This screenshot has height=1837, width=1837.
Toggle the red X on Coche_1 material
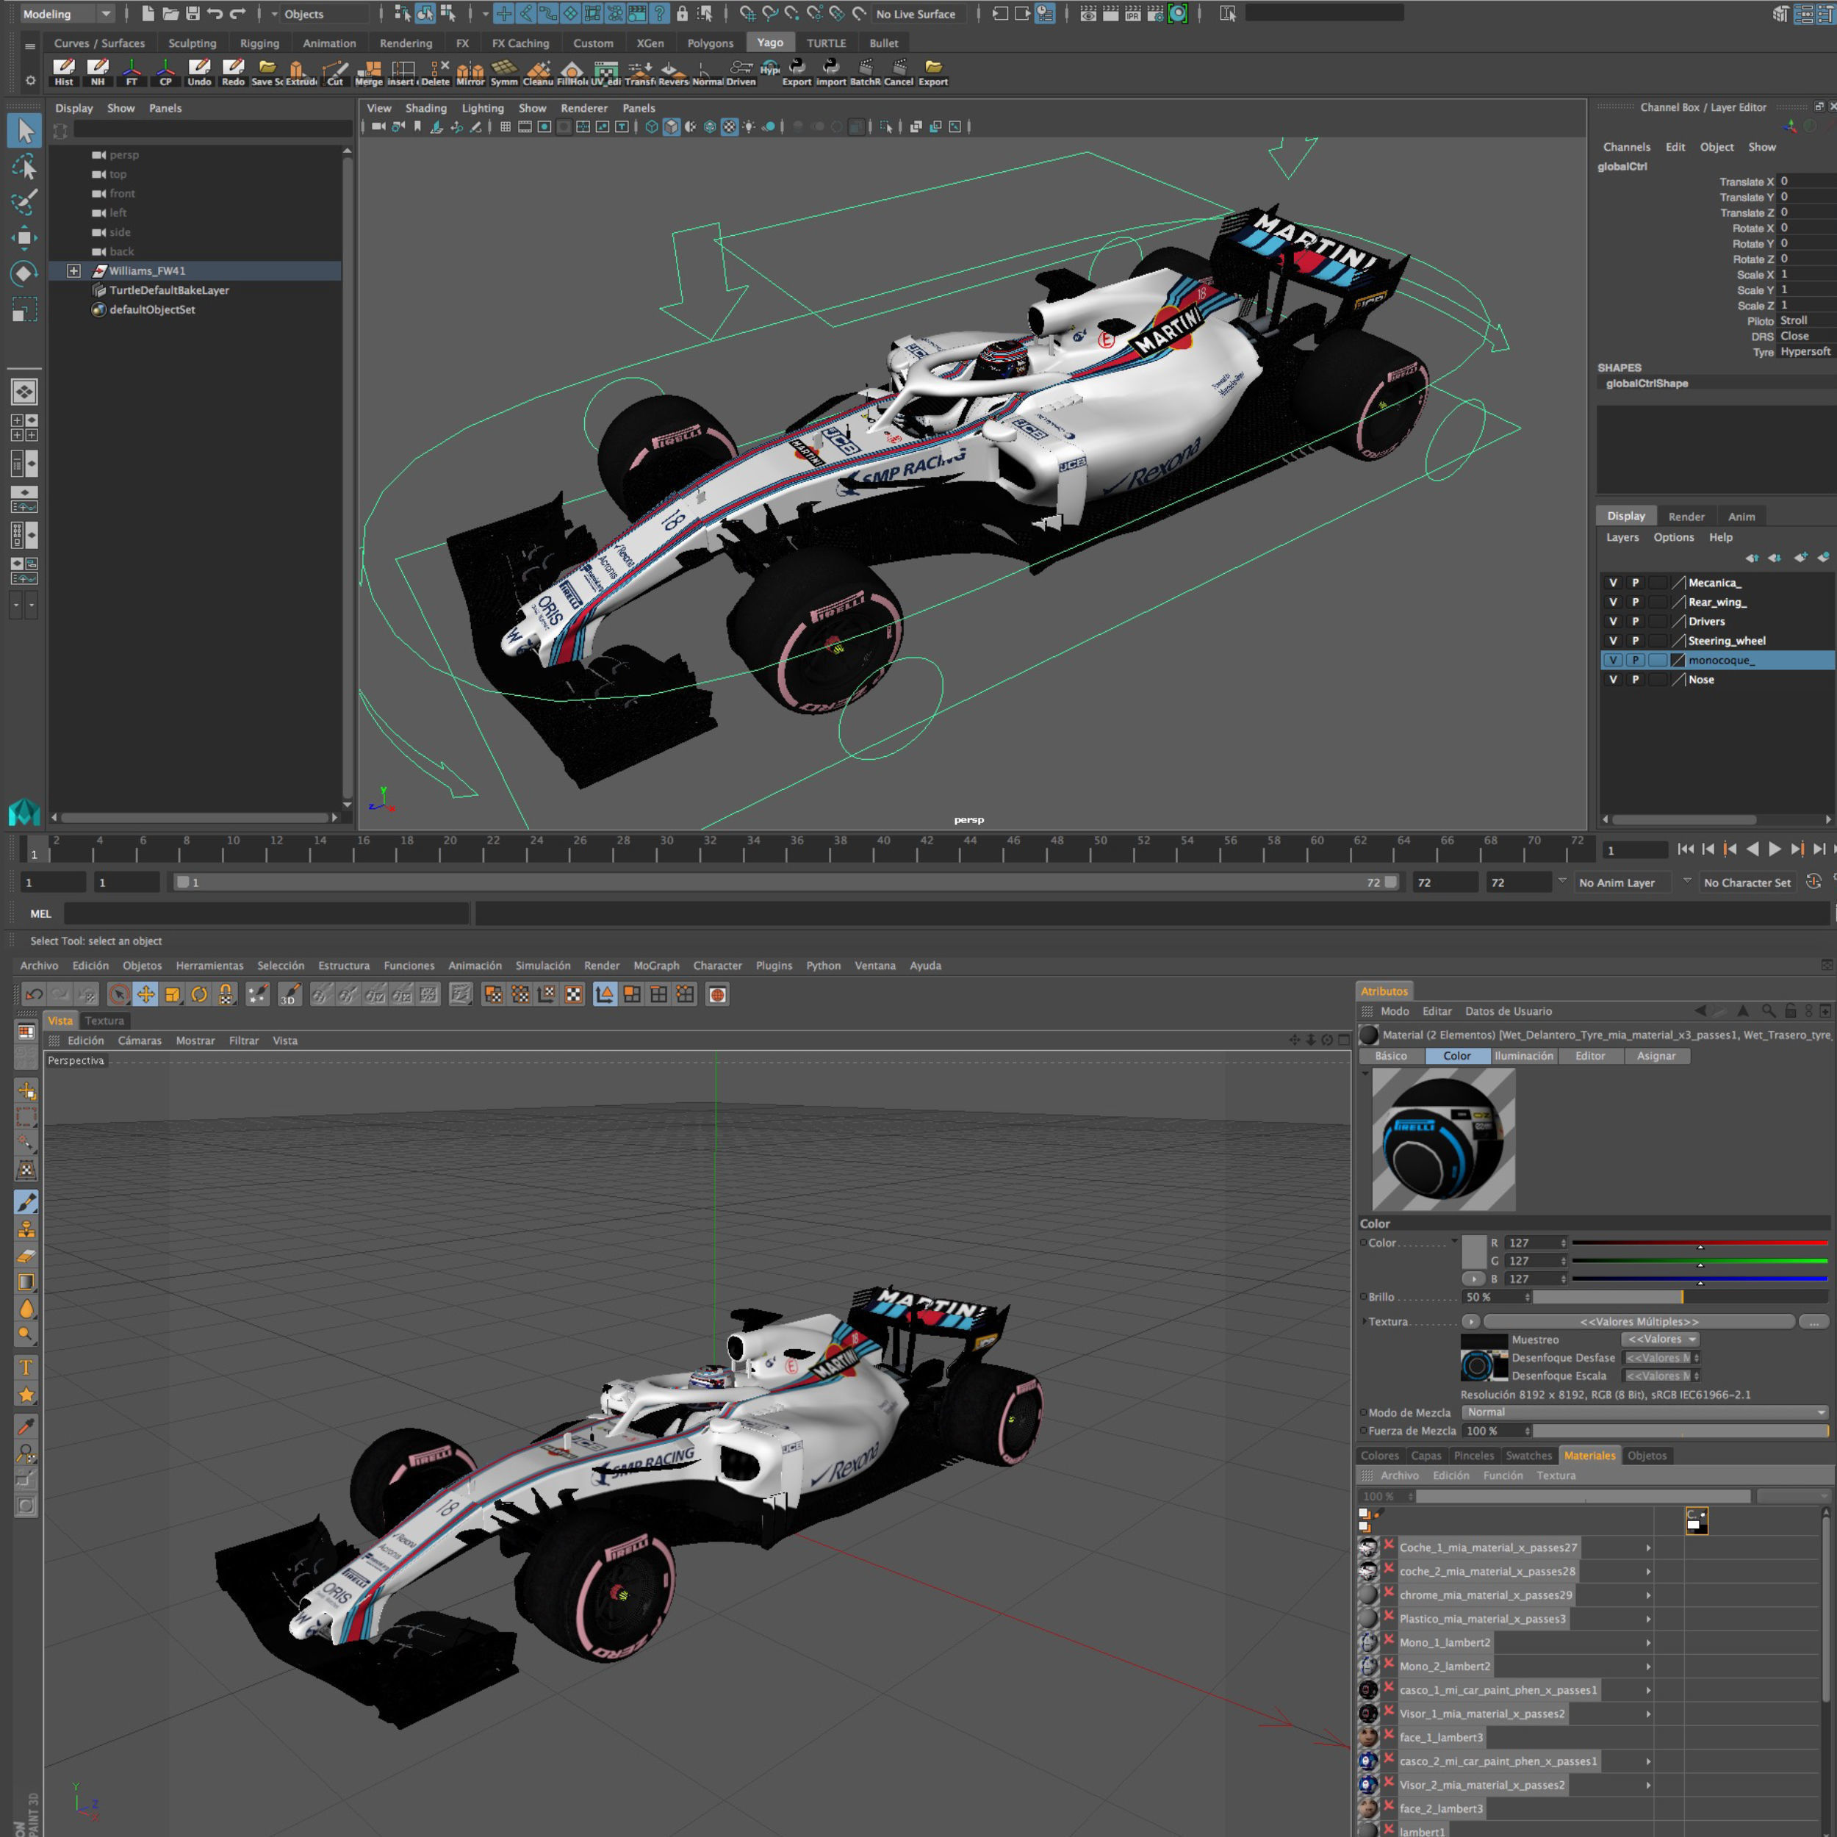click(1390, 1546)
